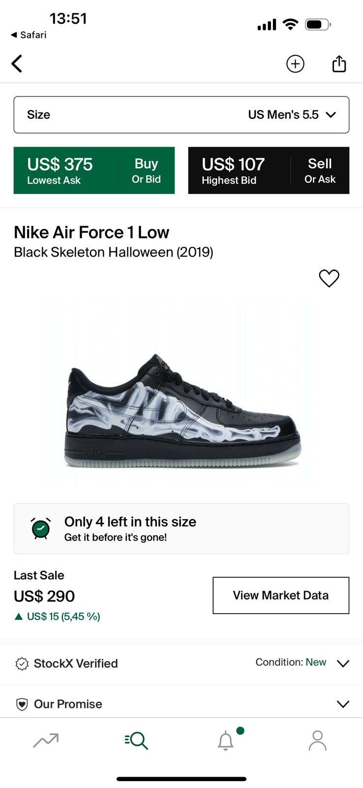Favorite the shoe with the heart icon
363x788 pixels.
pos(329,278)
